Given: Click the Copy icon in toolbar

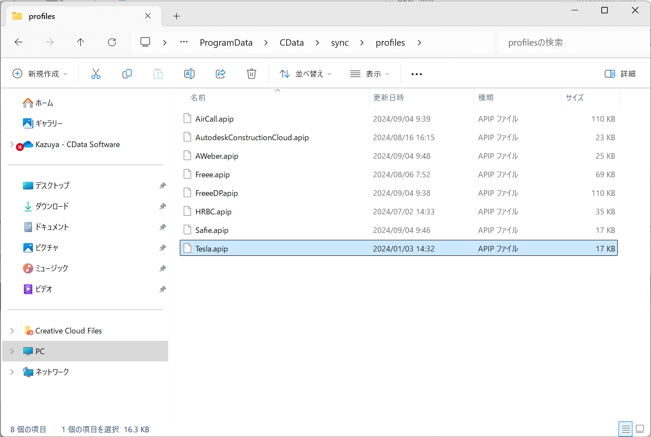Looking at the screenshot, I should pos(127,74).
